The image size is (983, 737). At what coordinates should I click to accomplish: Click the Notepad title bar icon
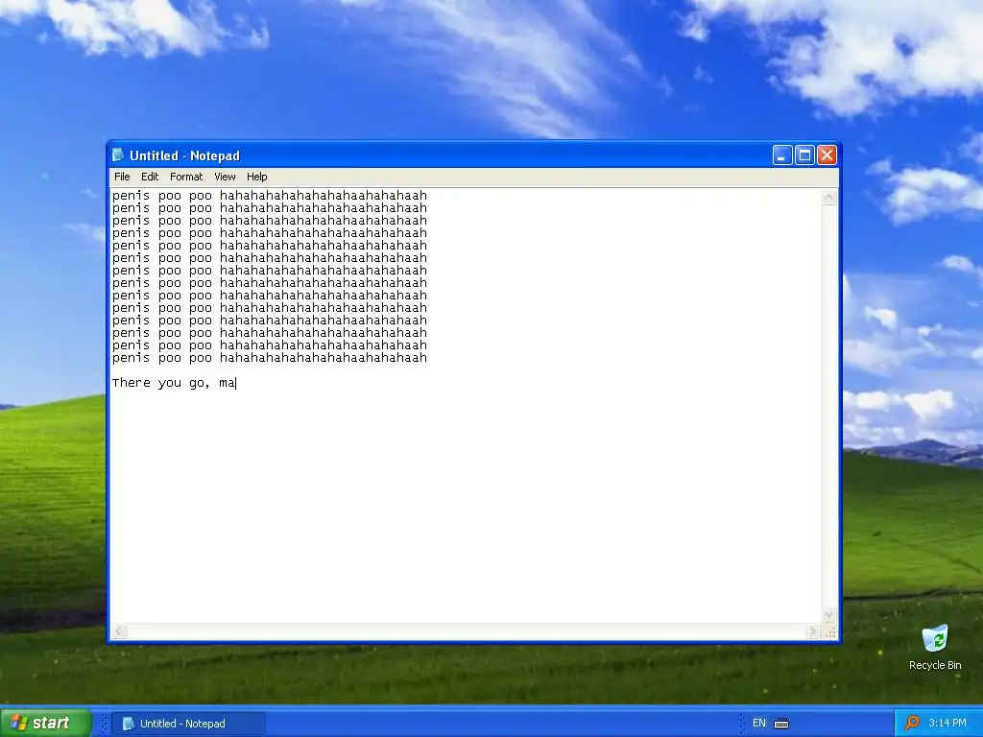click(118, 155)
